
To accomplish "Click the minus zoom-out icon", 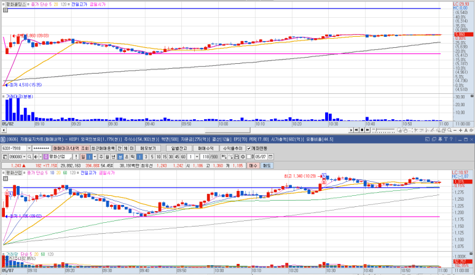I will coord(455,130).
